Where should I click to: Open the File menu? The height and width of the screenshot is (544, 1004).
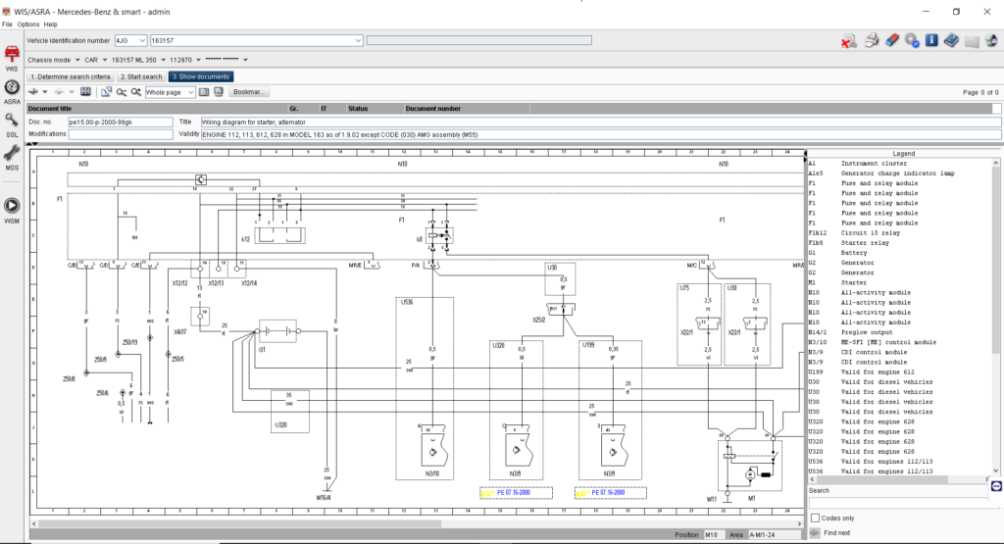pos(7,25)
